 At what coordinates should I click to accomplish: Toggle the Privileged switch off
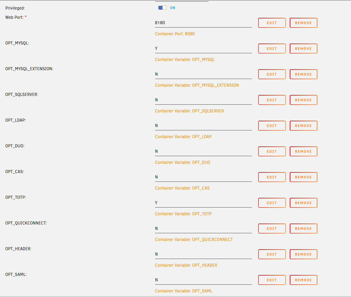click(162, 8)
